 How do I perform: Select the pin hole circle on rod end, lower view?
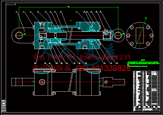click(106, 82)
